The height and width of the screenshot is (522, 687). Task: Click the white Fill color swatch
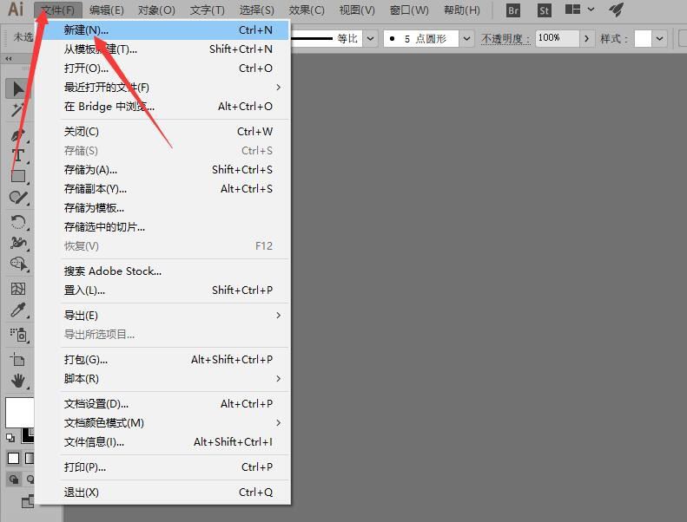click(x=19, y=413)
